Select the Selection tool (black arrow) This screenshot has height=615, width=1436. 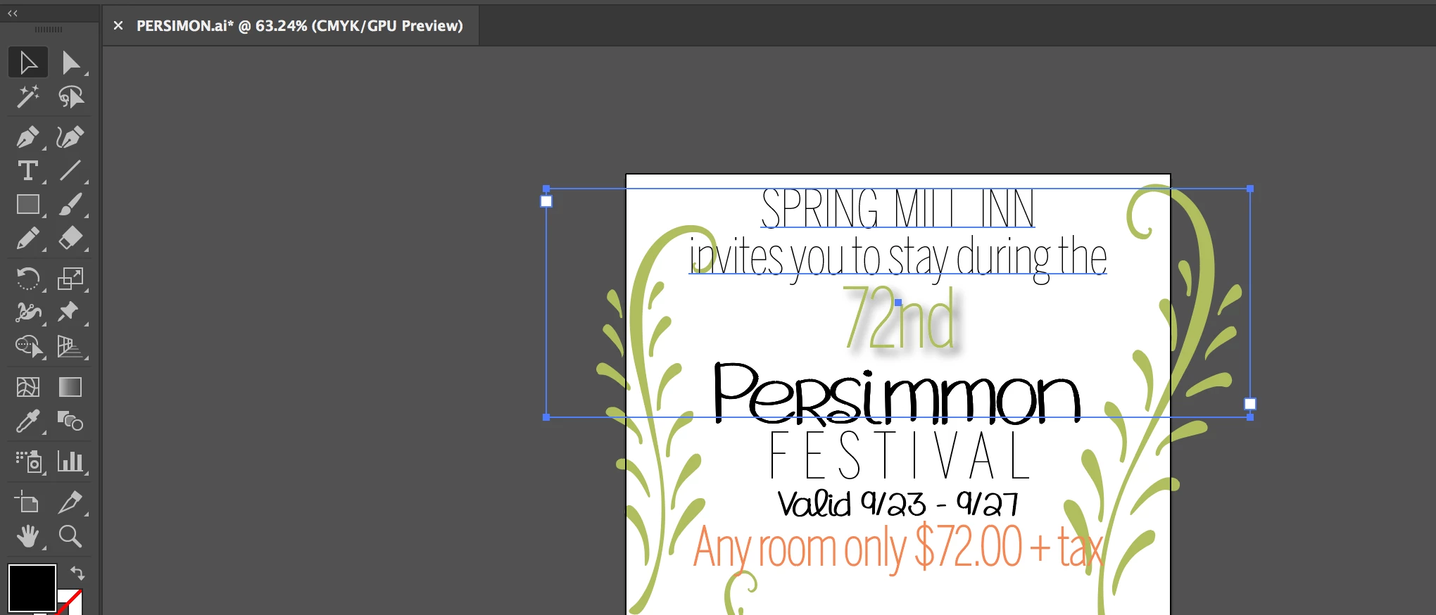[28, 63]
